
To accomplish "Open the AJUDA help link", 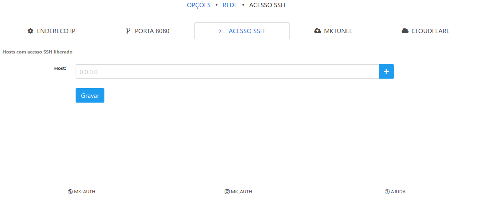I will 398,192.
